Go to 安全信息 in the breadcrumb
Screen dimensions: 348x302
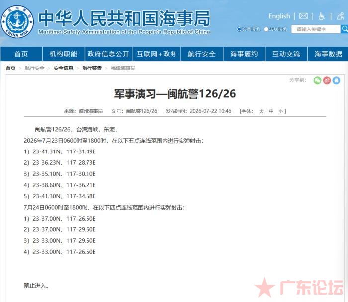click(x=63, y=68)
